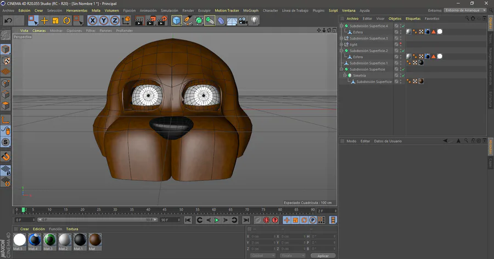This screenshot has height=259, width=494.
Task: Click the light bulb icon to add light
Action: pyautogui.click(x=254, y=20)
